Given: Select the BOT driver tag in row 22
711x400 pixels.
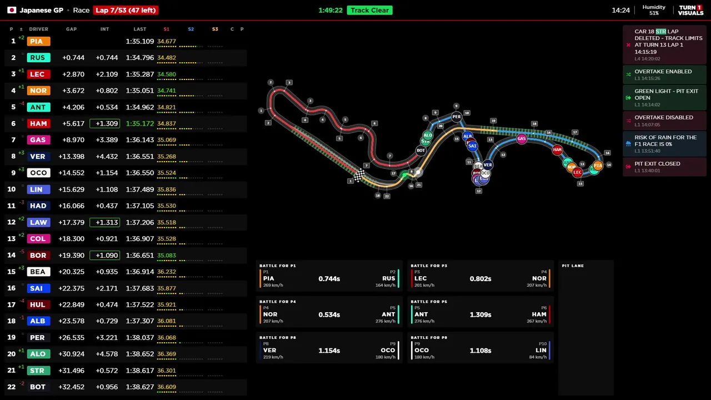Looking at the screenshot, I should [x=38, y=387].
